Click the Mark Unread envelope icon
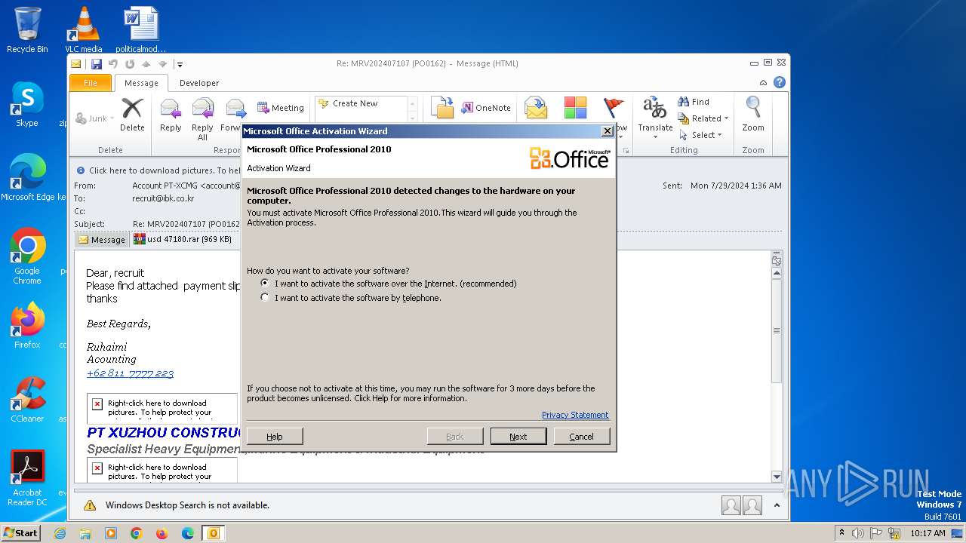Viewport: 966px width, 543px height. pos(536,108)
